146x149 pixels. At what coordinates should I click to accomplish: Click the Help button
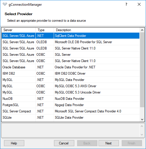pos(14,143)
